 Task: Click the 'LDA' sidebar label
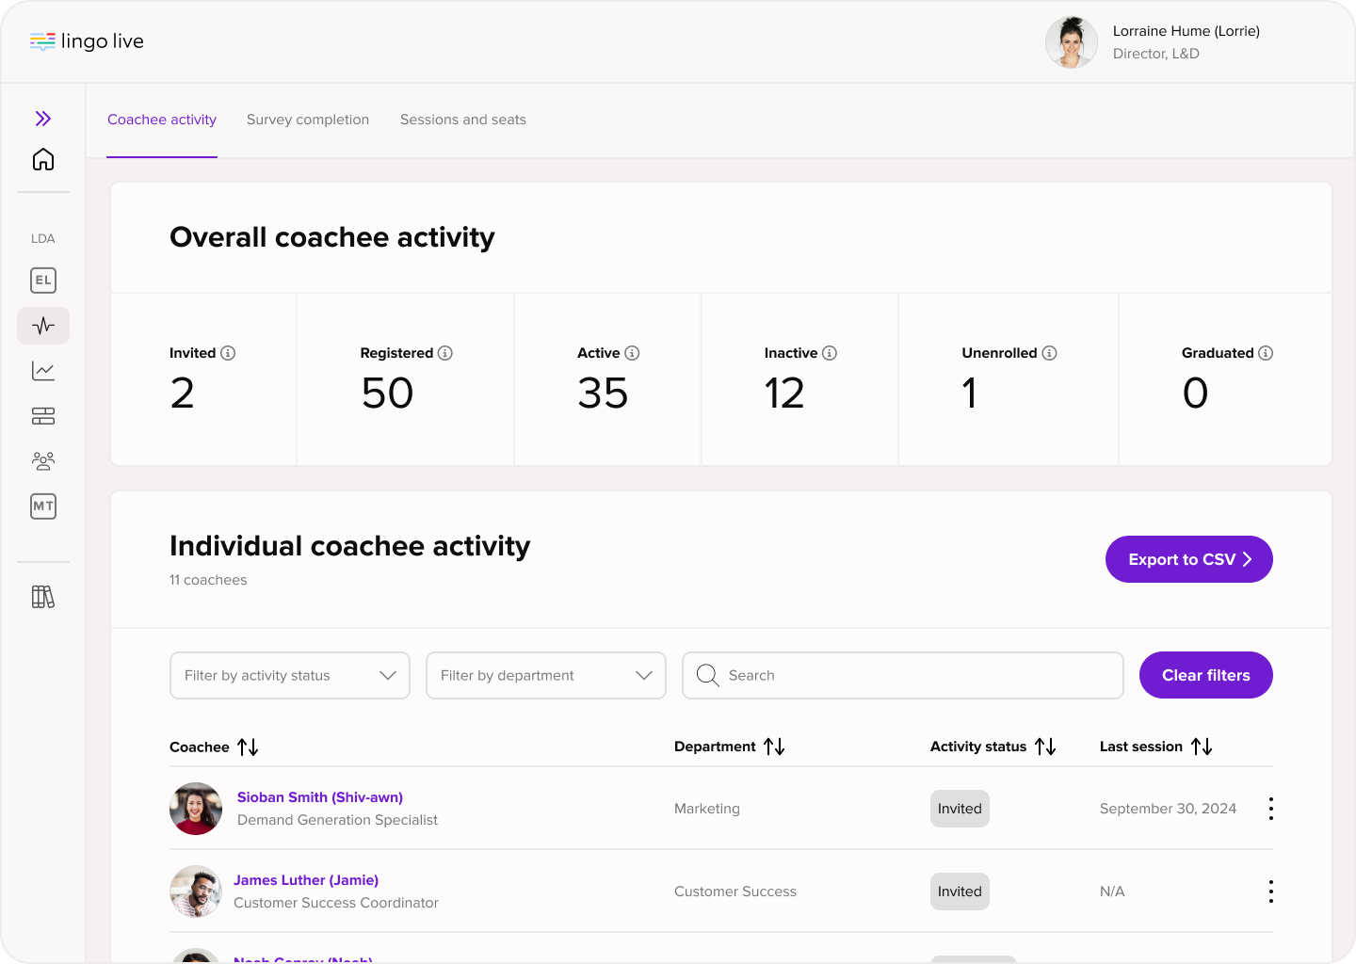pyautogui.click(x=43, y=238)
